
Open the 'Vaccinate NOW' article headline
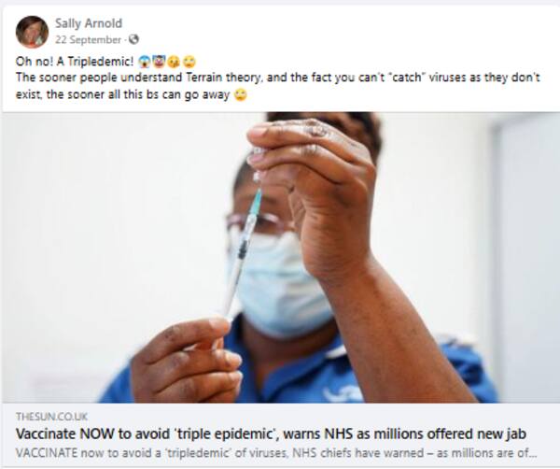pos(271,433)
